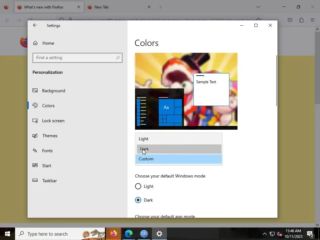Open Firefox from the taskbar

113,234
